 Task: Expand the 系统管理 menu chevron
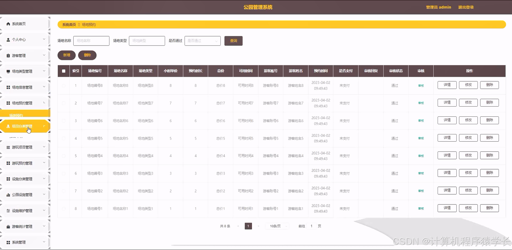pos(44,242)
